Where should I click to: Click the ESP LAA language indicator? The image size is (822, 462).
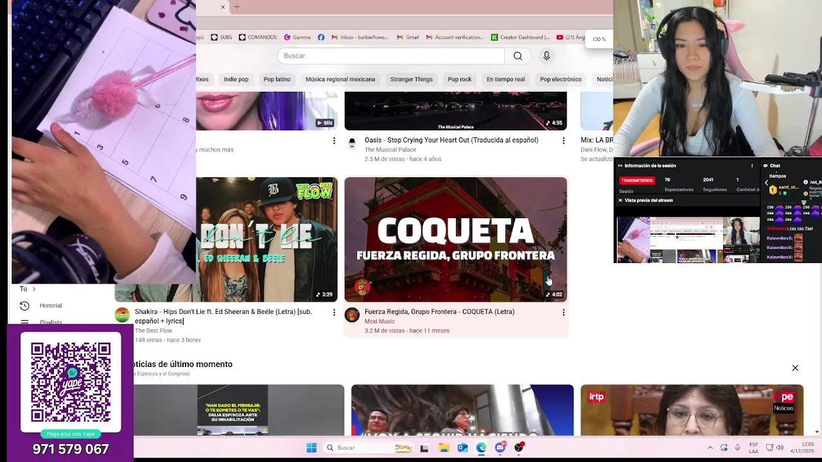click(753, 448)
